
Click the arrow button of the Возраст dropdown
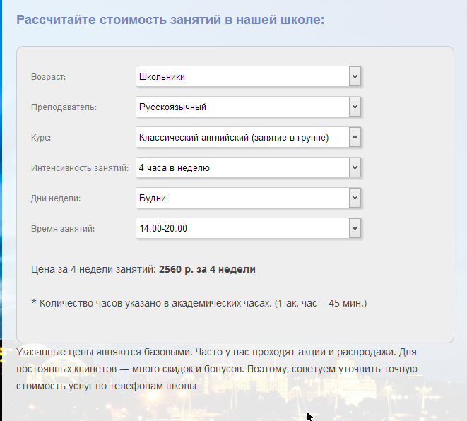(x=355, y=76)
